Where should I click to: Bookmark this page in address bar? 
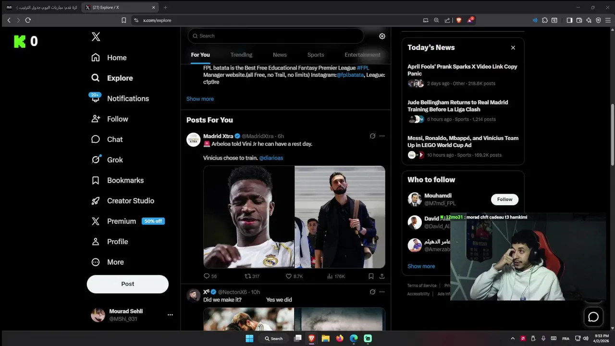[x=123, y=20]
